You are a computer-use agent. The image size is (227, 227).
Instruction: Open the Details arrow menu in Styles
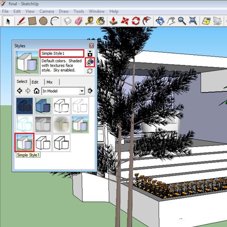[90, 91]
